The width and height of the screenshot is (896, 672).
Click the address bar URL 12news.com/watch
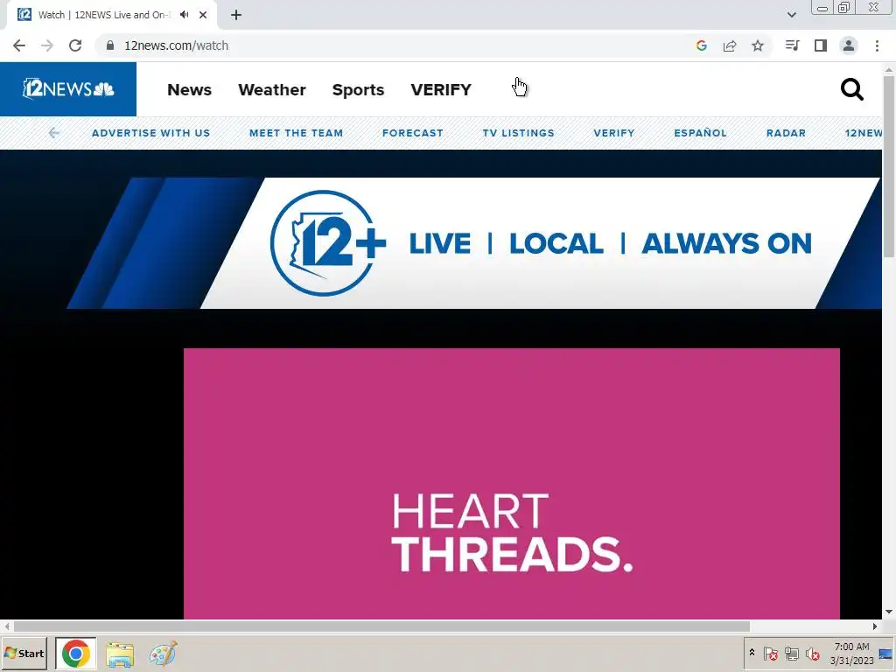(176, 45)
